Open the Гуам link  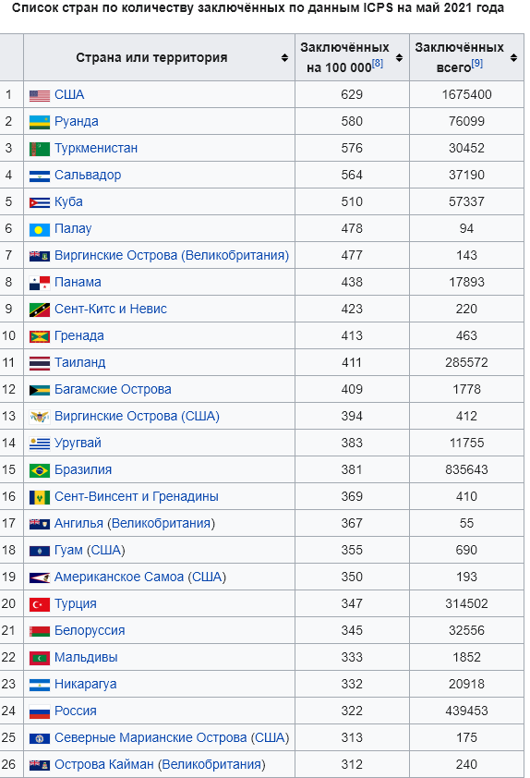[x=68, y=551]
